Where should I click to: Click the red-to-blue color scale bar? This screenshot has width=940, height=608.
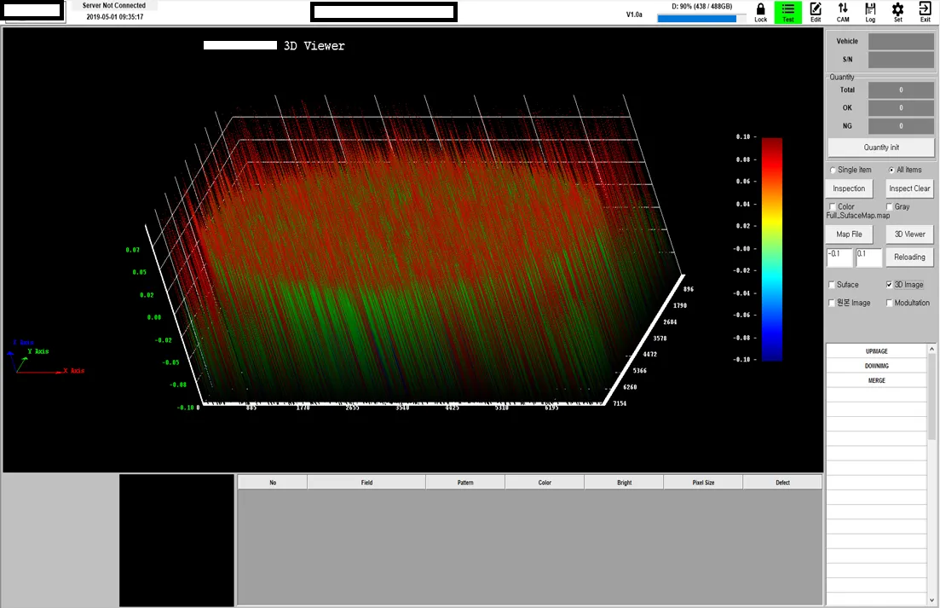pyautogui.click(x=771, y=248)
